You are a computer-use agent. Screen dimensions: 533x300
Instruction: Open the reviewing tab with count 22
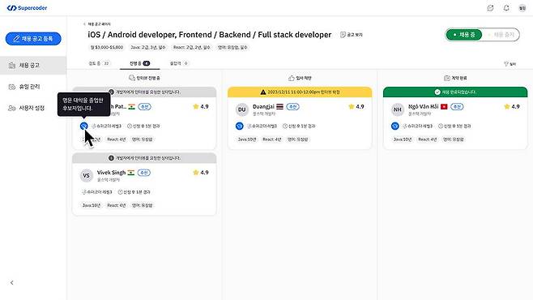100,63
